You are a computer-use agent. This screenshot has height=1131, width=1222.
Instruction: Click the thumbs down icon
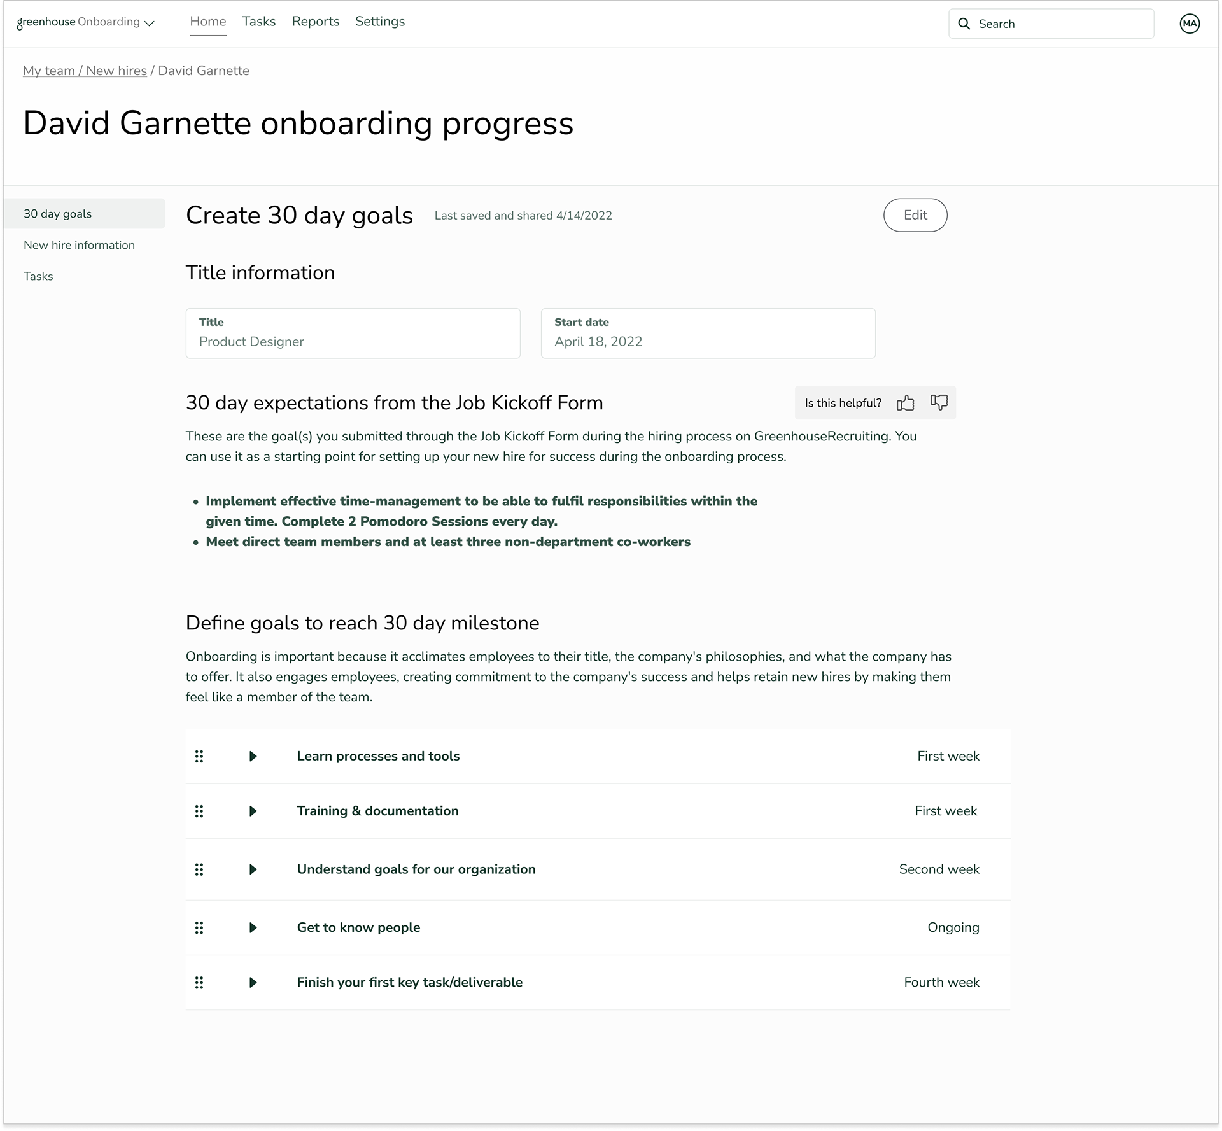tap(939, 402)
